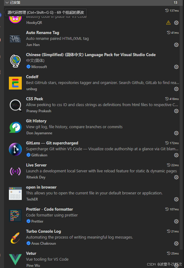Click publisher name HookyQR
This screenshot has width=184, height=268.
point(34,23)
